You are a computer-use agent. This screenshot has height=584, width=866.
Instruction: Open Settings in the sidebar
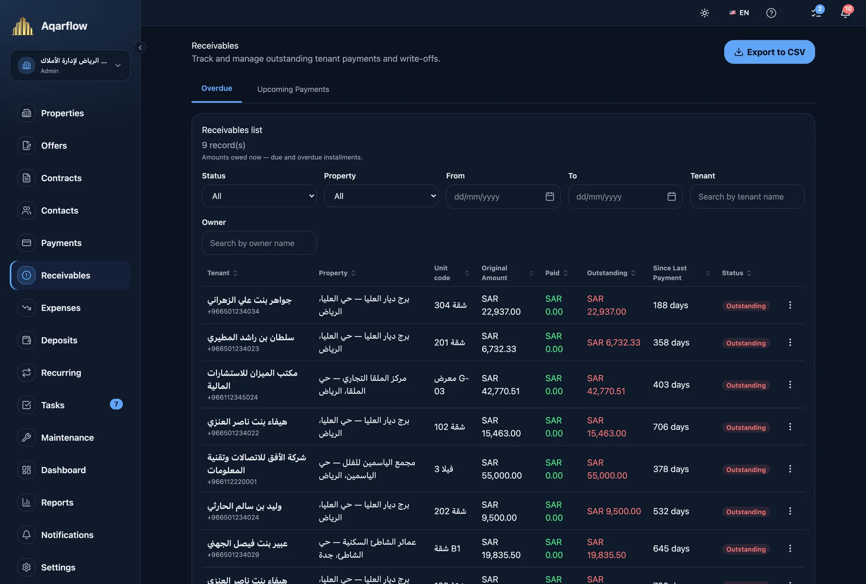70,567
